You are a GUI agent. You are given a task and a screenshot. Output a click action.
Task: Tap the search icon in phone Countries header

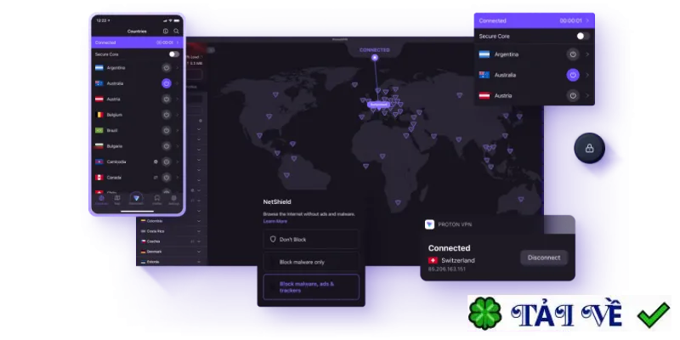pyautogui.click(x=176, y=31)
